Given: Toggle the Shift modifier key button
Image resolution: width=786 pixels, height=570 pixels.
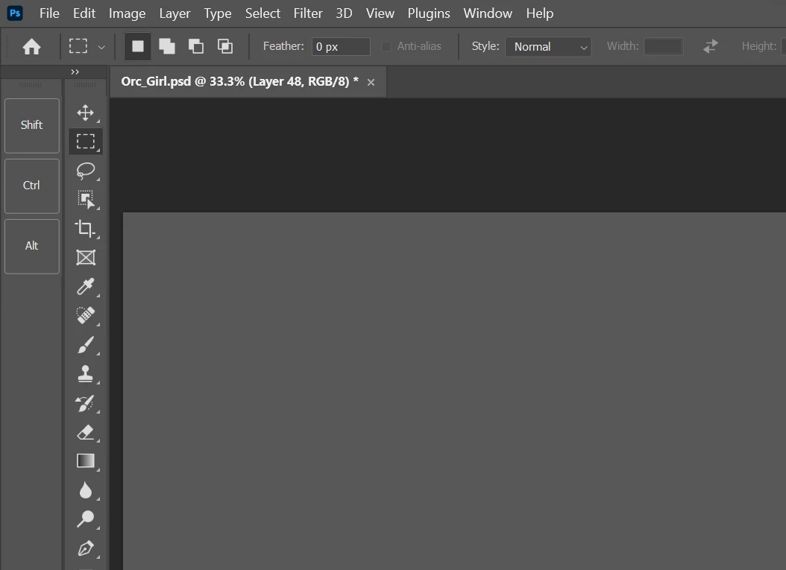Looking at the screenshot, I should (x=32, y=126).
